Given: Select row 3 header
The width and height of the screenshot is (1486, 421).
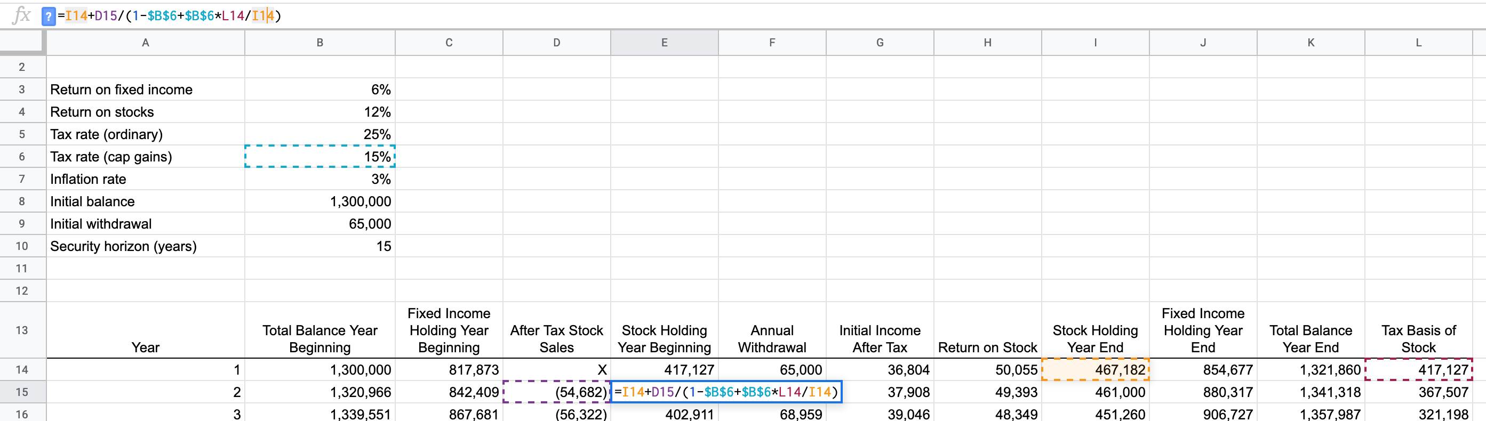Looking at the screenshot, I should (22, 90).
